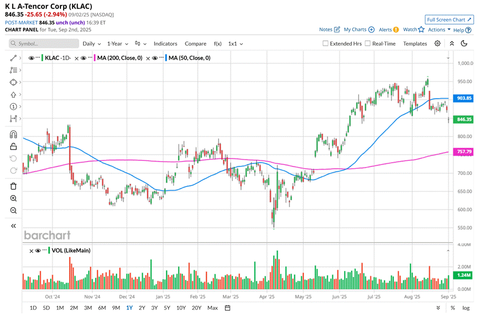Image resolution: width=482 pixels, height=315 pixels.
Task: Open the Templates menu
Action: 415,44
